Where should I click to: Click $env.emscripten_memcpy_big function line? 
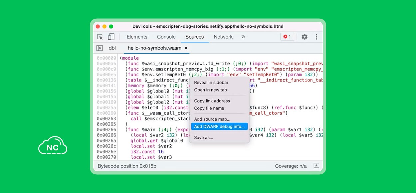(x=224, y=69)
